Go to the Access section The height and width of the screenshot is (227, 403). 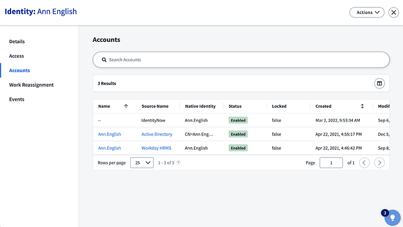16,56
